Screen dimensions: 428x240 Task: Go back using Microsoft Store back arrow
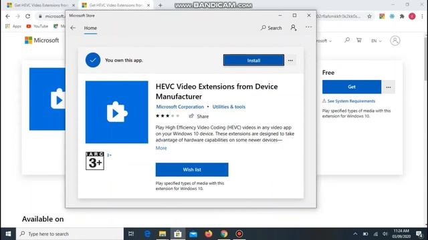tap(73, 28)
